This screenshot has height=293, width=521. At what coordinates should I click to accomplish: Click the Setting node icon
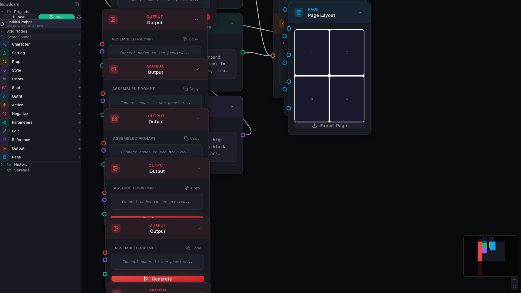[4, 53]
